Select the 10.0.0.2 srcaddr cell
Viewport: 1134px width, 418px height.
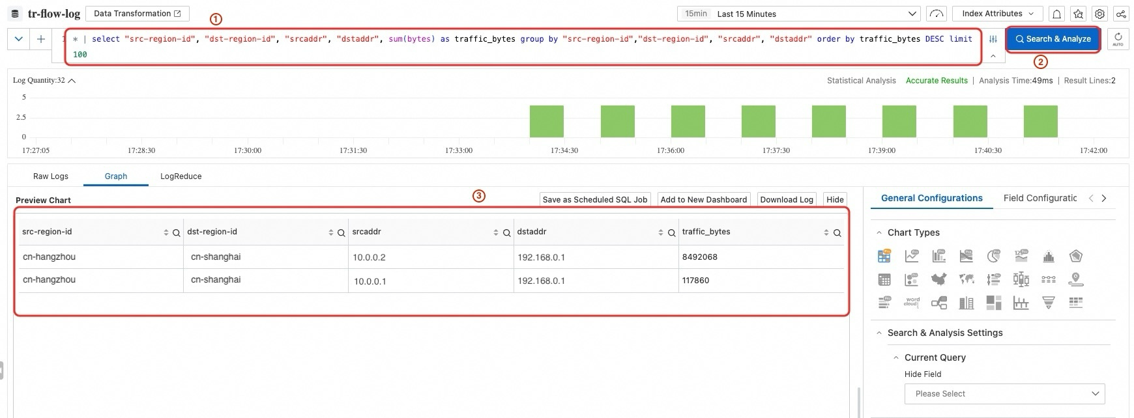tap(431, 257)
